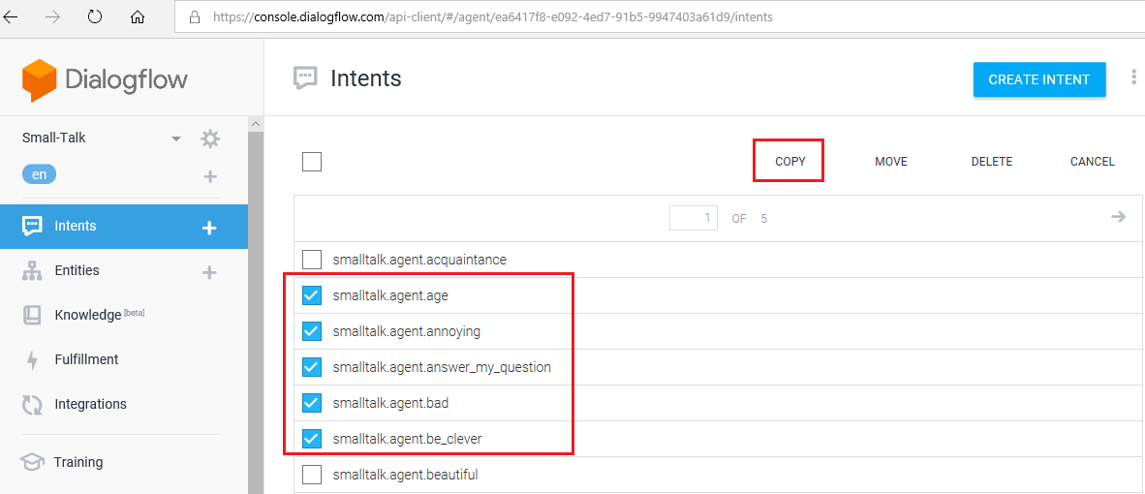This screenshot has width=1145, height=494.
Task: Open the Fulfillment menu item
Action: pyautogui.click(x=86, y=359)
